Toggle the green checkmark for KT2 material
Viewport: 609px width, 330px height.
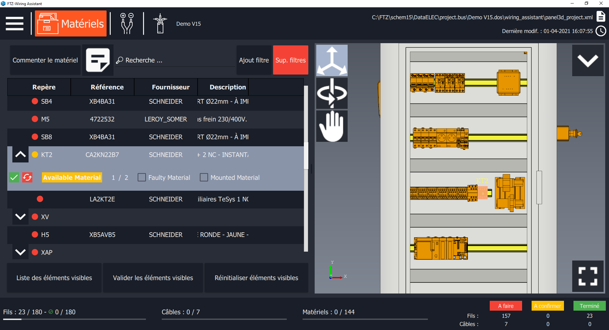(x=13, y=178)
